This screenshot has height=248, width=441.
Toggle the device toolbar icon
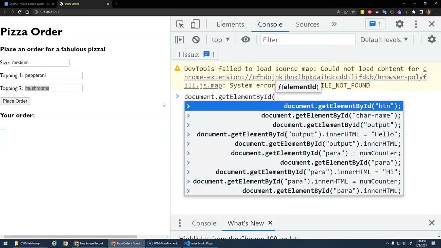[195, 24]
